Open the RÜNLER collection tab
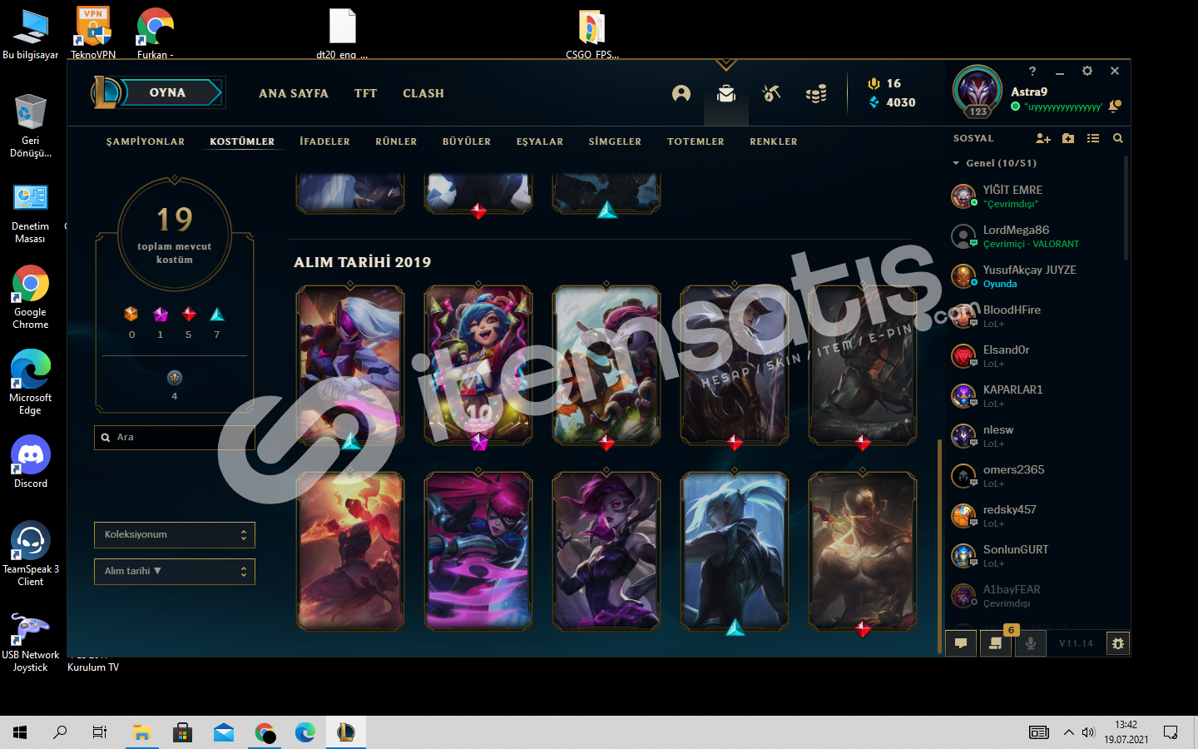 point(396,141)
